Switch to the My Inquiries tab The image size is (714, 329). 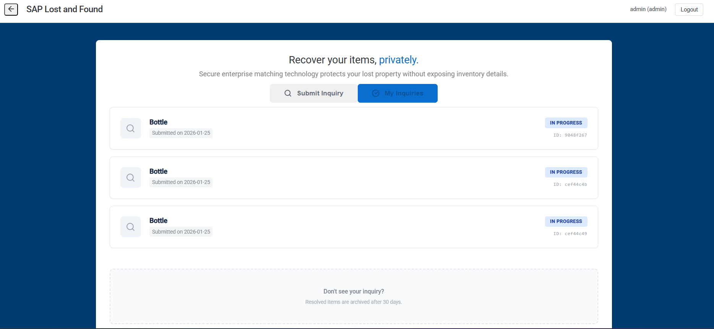(x=398, y=93)
